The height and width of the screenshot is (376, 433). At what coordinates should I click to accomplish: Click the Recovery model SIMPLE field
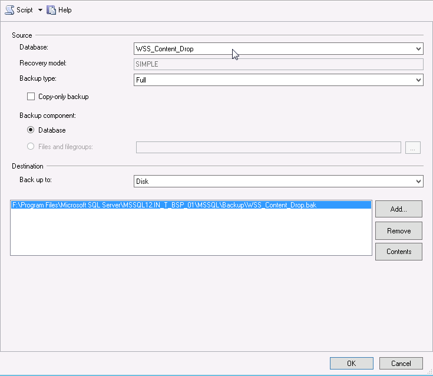coord(278,64)
